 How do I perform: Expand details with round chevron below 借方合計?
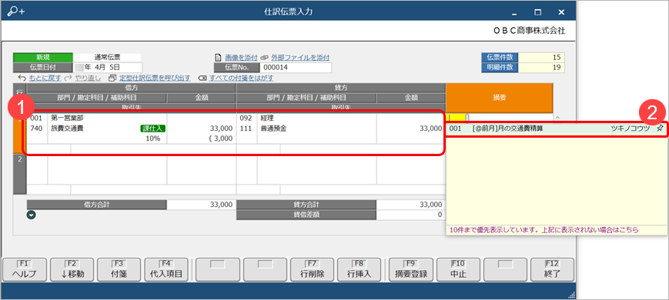tap(31, 215)
